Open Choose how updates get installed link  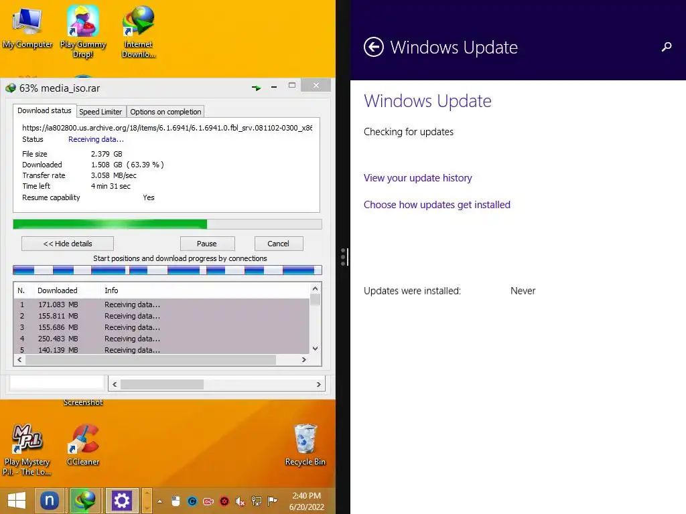437,205
